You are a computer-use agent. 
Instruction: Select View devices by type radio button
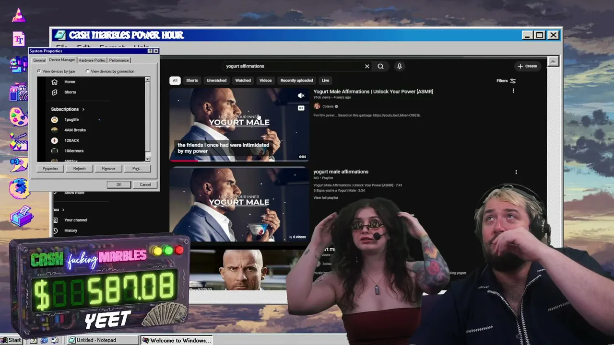pyautogui.click(x=39, y=71)
